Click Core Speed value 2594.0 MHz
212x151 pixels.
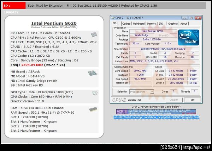pyautogui.click(x=140, y=71)
